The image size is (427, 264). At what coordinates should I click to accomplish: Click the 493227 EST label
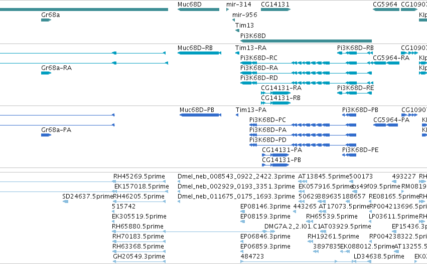click(404, 176)
